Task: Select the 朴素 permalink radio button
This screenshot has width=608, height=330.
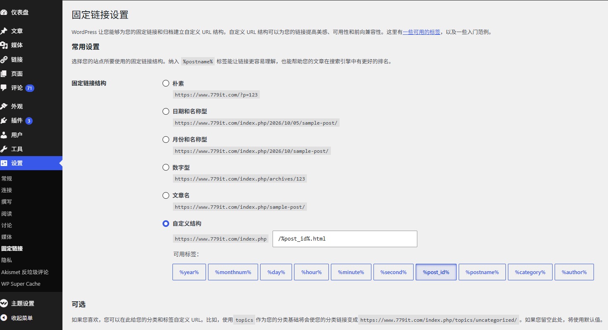Action: 166,83
